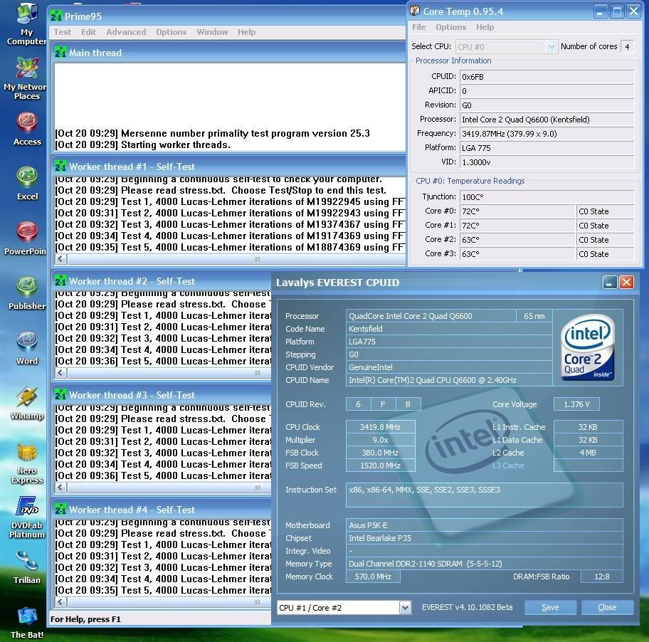Image resolution: width=649 pixels, height=642 pixels.
Task: Open the Prime95 Test menu
Action: 63,32
